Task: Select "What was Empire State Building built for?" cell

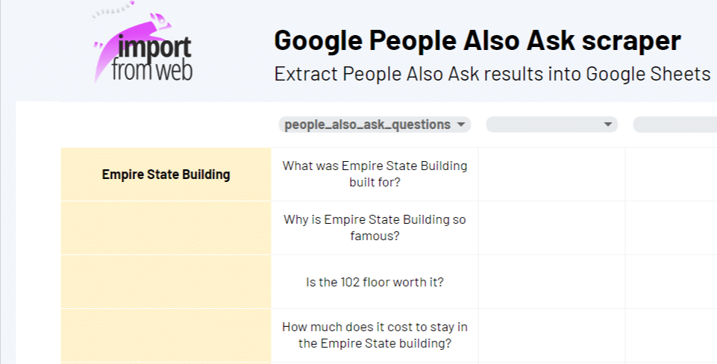Action: click(375, 175)
